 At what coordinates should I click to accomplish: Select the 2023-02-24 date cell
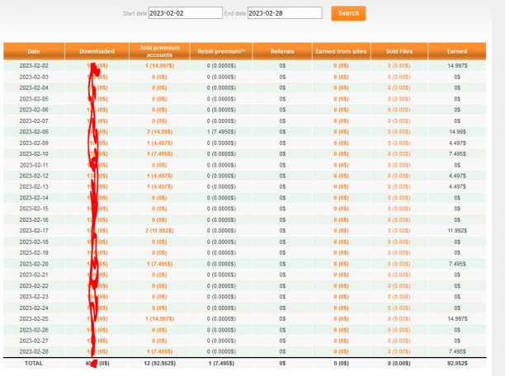click(x=34, y=308)
